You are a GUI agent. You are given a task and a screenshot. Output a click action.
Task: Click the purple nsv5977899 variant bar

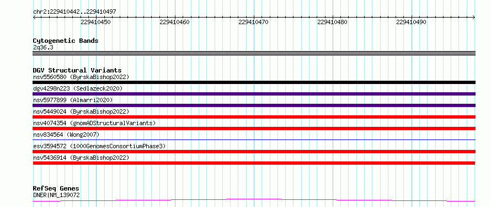click(254, 105)
